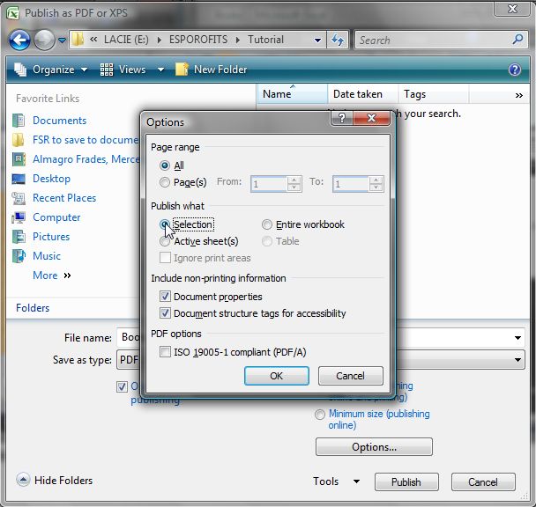This screenshot has height=507, width=536.
Task: Click the Options... button
Action: tap(374, 447)
